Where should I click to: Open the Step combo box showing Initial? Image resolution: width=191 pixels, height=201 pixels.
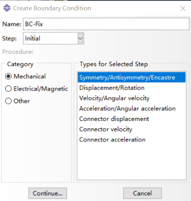(53, 38)
